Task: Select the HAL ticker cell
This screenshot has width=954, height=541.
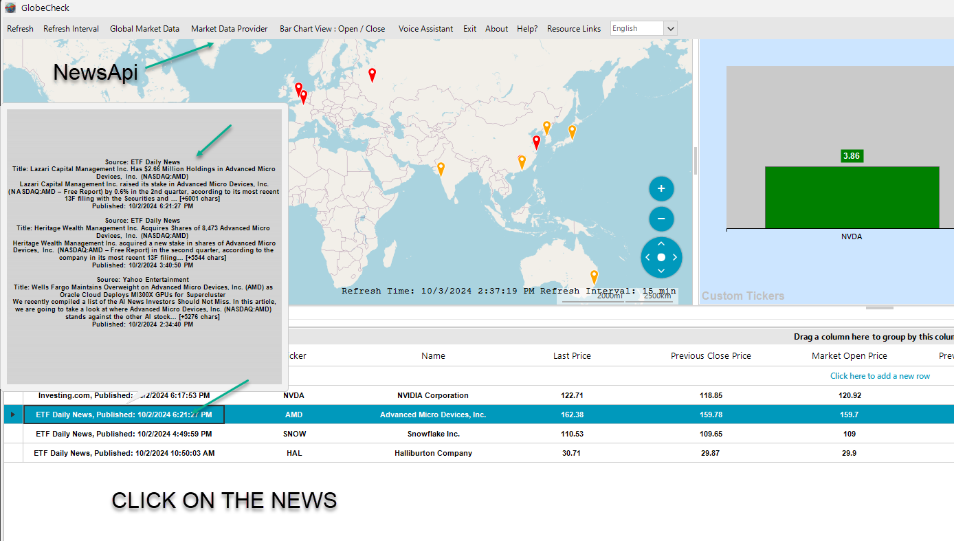Action: 293,453
